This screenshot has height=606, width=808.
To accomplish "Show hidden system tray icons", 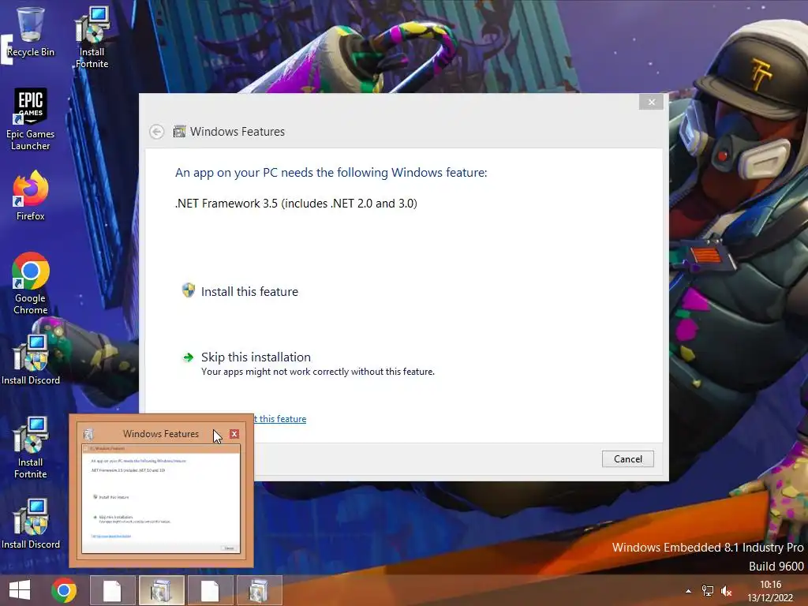I will [688, 591].
